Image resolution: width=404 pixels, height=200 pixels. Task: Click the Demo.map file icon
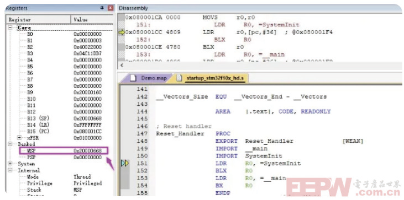pos(133,78)
